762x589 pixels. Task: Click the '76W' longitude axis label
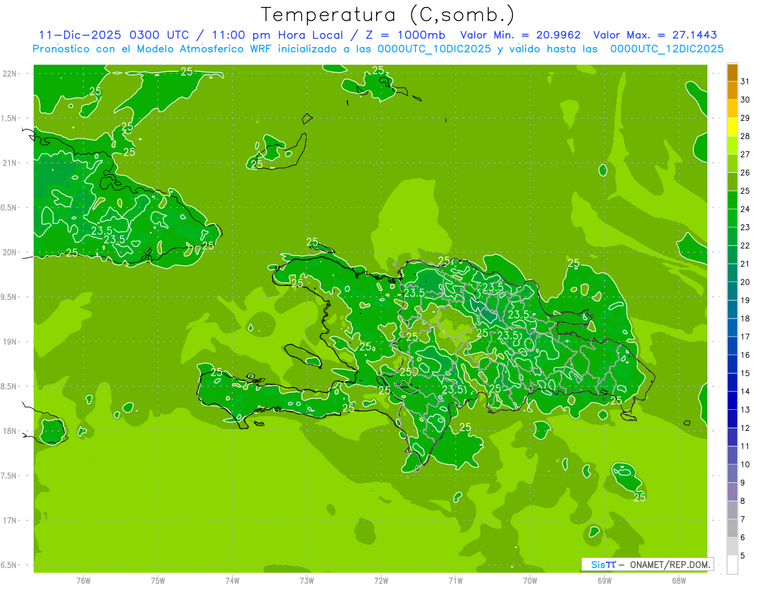pos(83,580)
